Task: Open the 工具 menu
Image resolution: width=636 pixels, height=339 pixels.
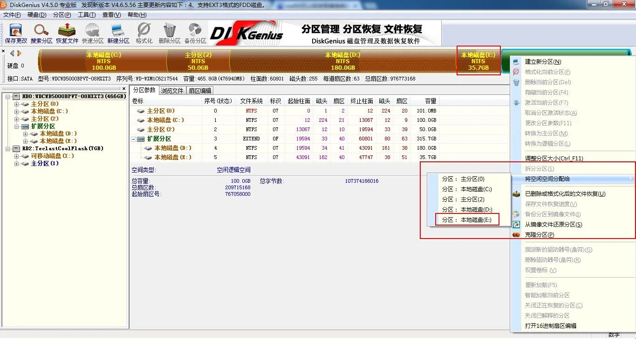Action: coord(86,14)
